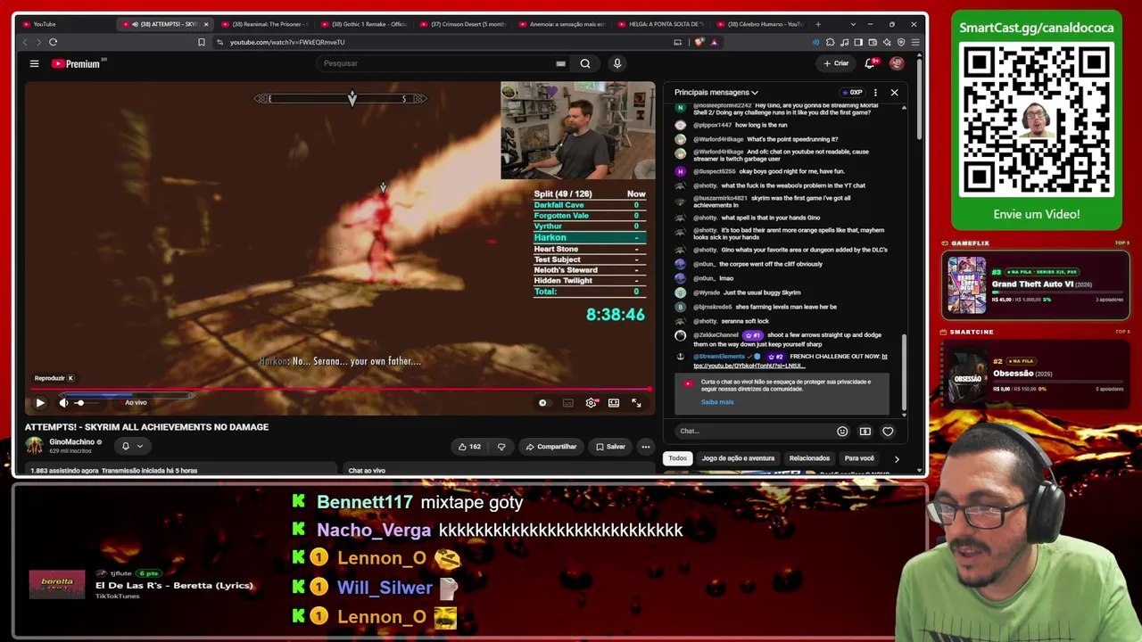Viewport: 1142px width, 642px height.
Task: Open the YouTube guide hamburger menu
Action: 34,63
